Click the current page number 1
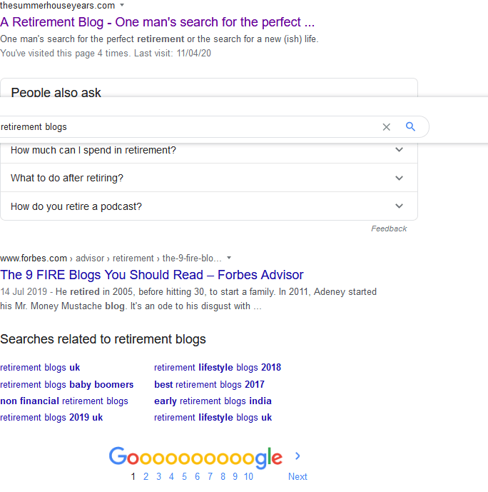The height and width of the screenshot is (492, 488). (x=133, y=476)
